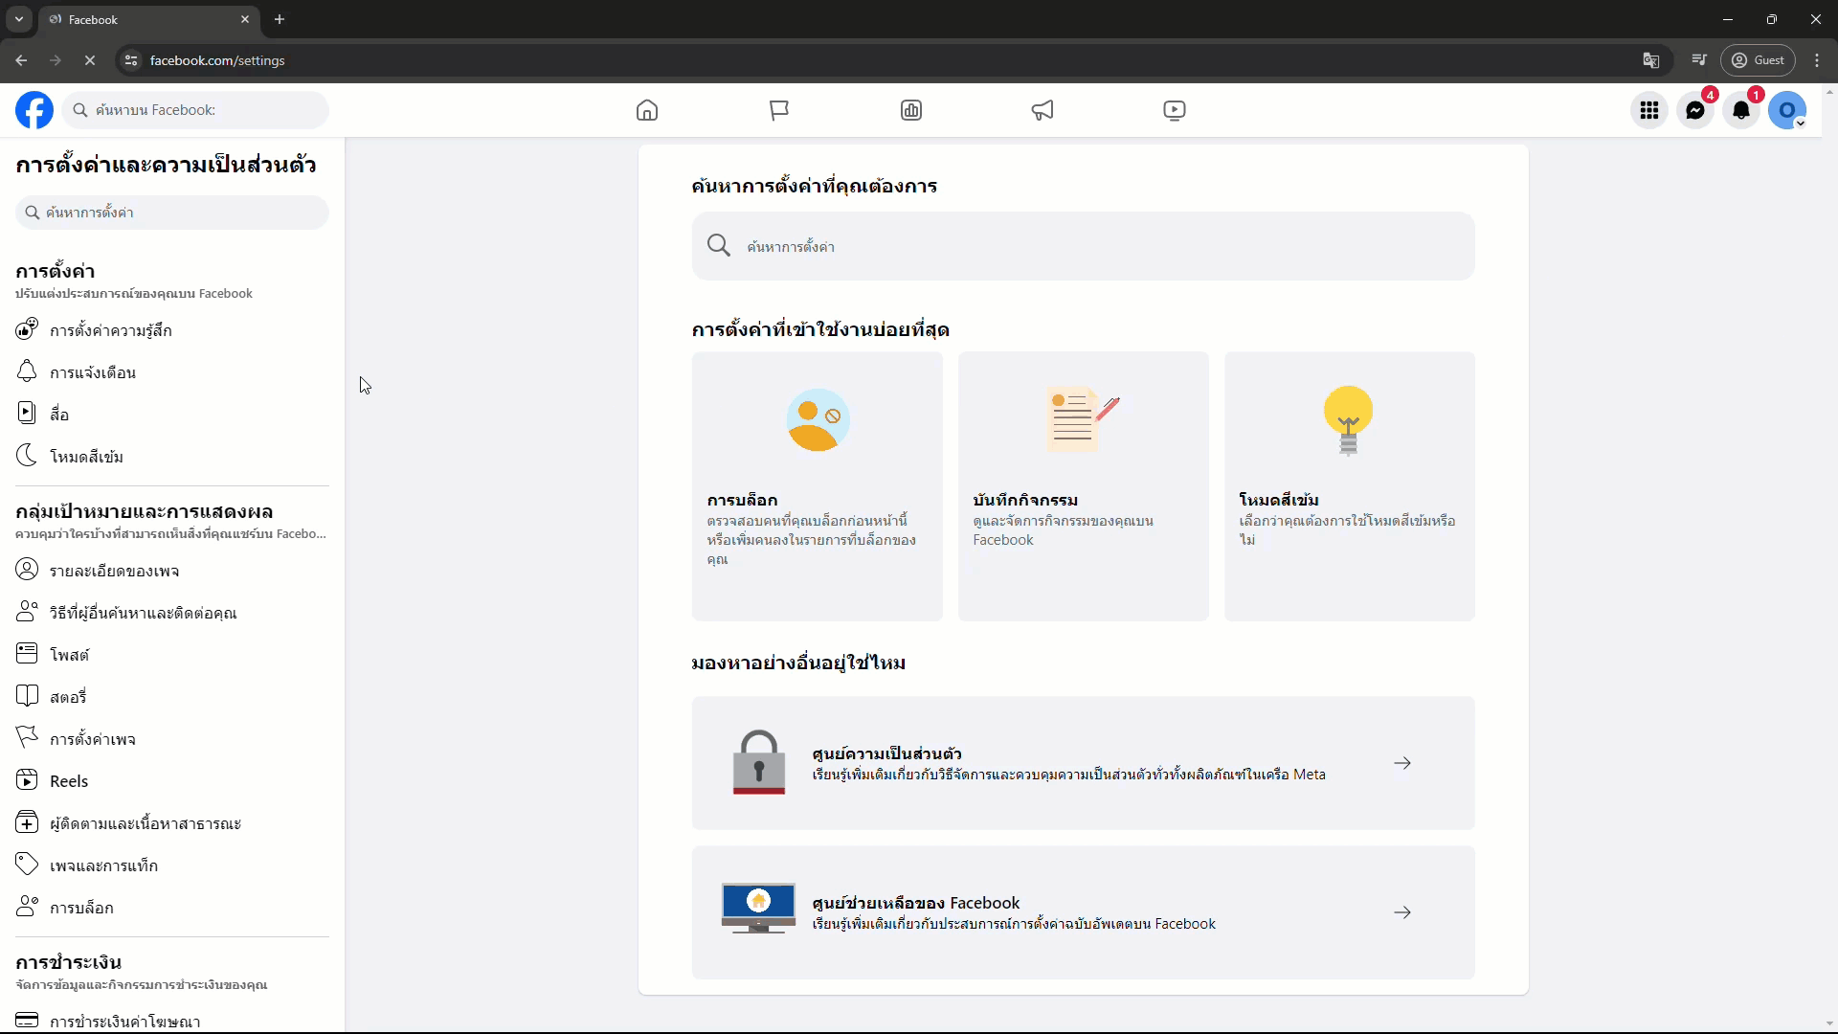Go back with browser back arrow
Viewport: 1838px width, 1034px height.
tap(21, 60)
